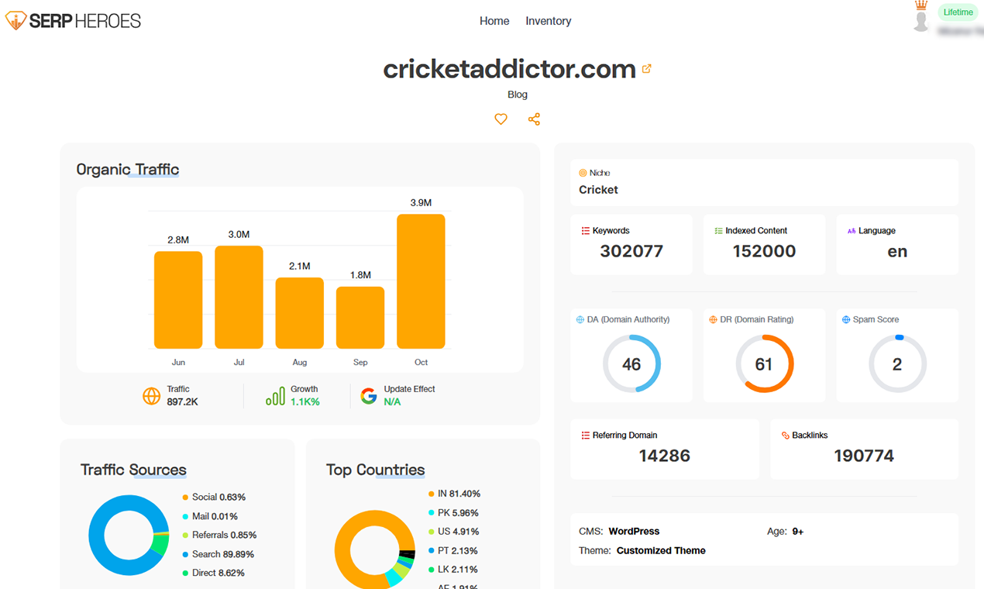Click the Mail 0.01% legend entry
This screenshot has width=984, height=589.
click(x=210, y=516)
